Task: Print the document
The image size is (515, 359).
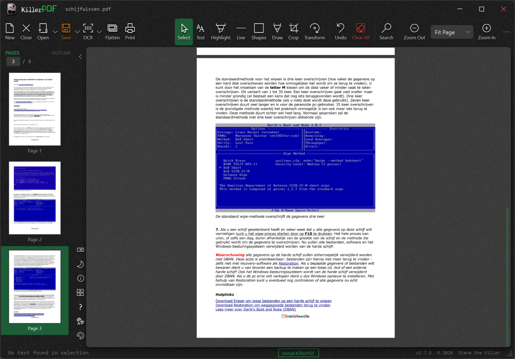Action: pos(130,32)
